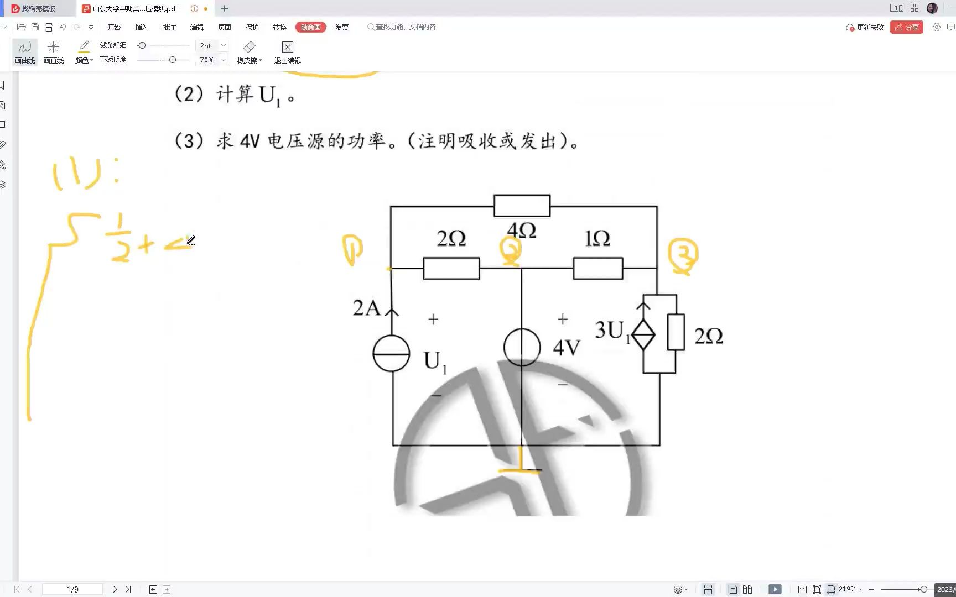Select the 画曲线 freehand curve tool

25,53
